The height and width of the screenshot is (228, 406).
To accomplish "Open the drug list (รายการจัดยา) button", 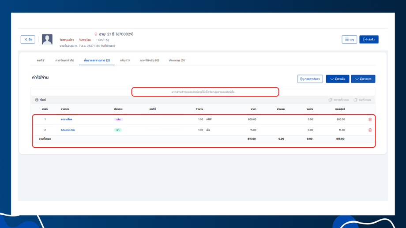I will [x=310, y=79].
